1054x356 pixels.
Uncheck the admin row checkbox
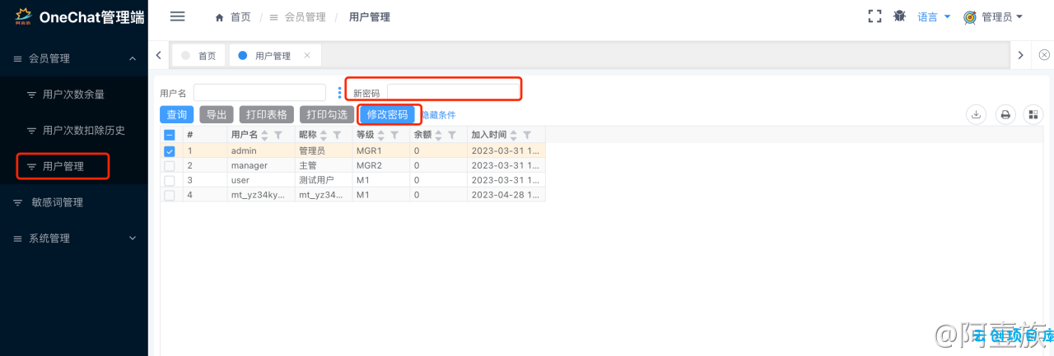(170, 151)
